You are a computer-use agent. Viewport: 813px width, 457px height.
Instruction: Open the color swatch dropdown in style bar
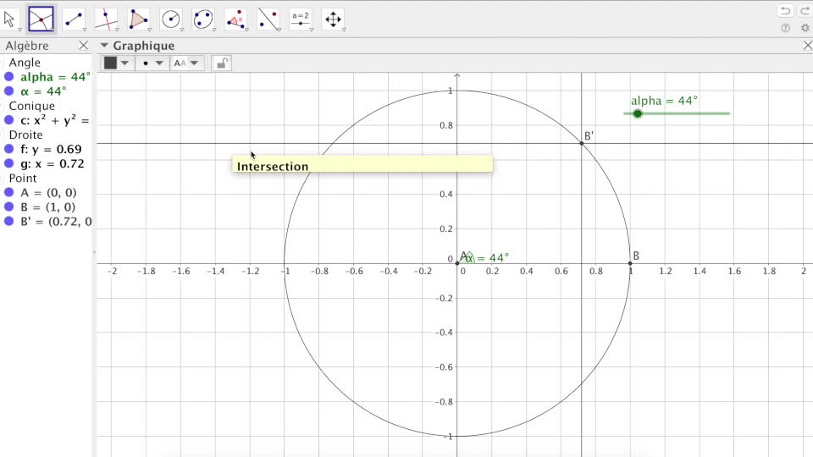[x=117, y=63]
